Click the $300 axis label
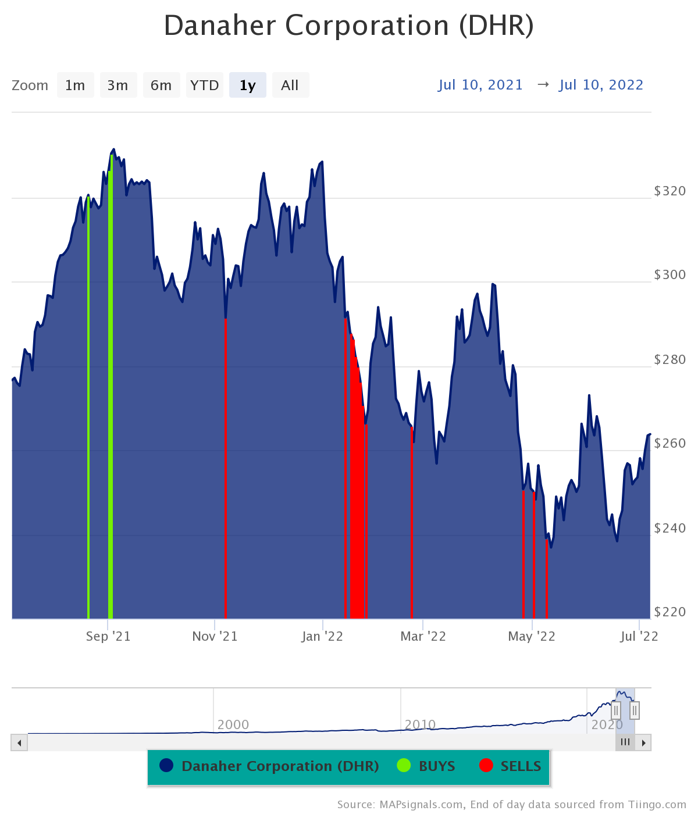The height and width of the screenshot is (814, 698). 670,274
